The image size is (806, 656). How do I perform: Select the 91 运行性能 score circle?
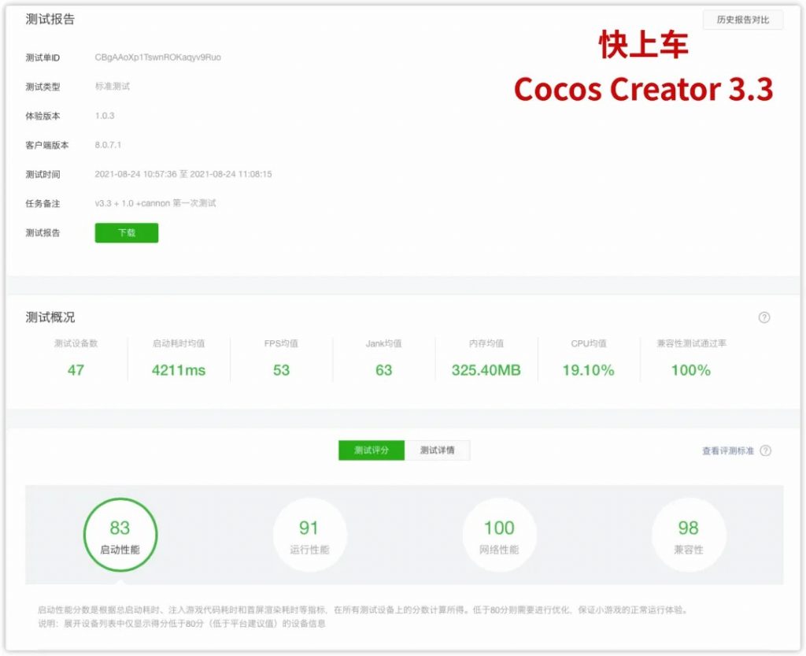pyautogui.click(x=309, y=536)
